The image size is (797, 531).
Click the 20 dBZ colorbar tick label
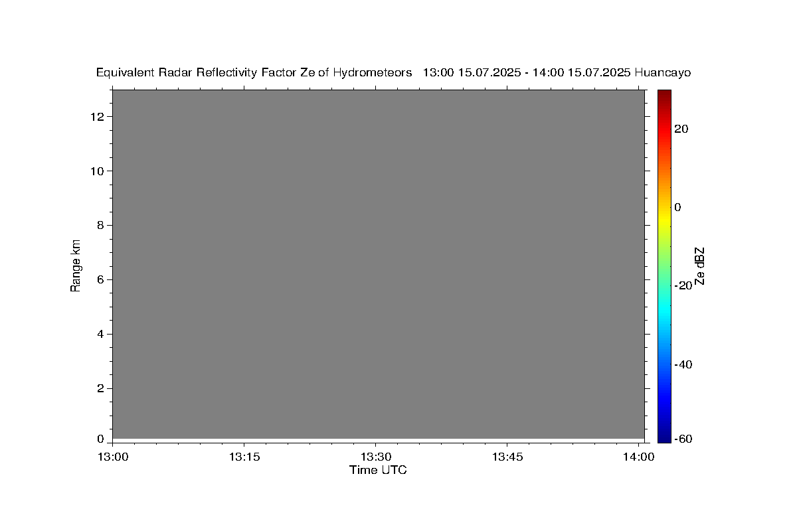coord(681,129)
